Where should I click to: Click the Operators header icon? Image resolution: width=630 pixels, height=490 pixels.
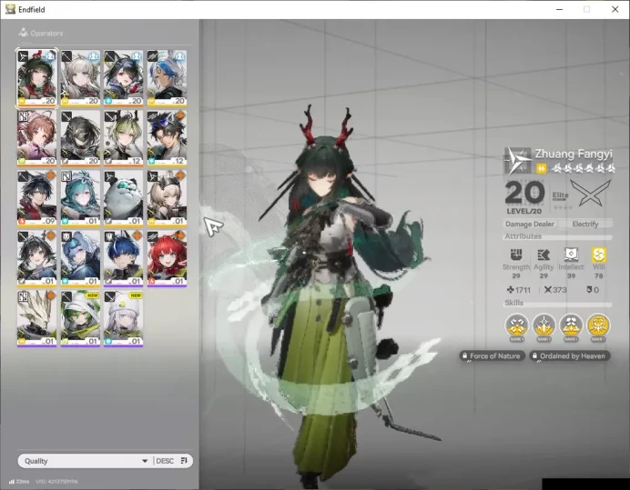(23, 33)
